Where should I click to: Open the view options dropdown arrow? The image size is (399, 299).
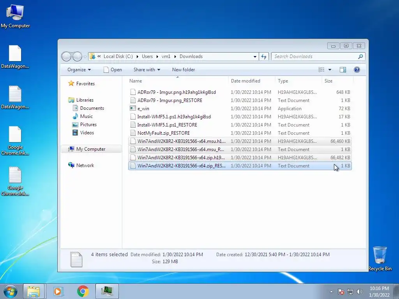coord(330,70)
